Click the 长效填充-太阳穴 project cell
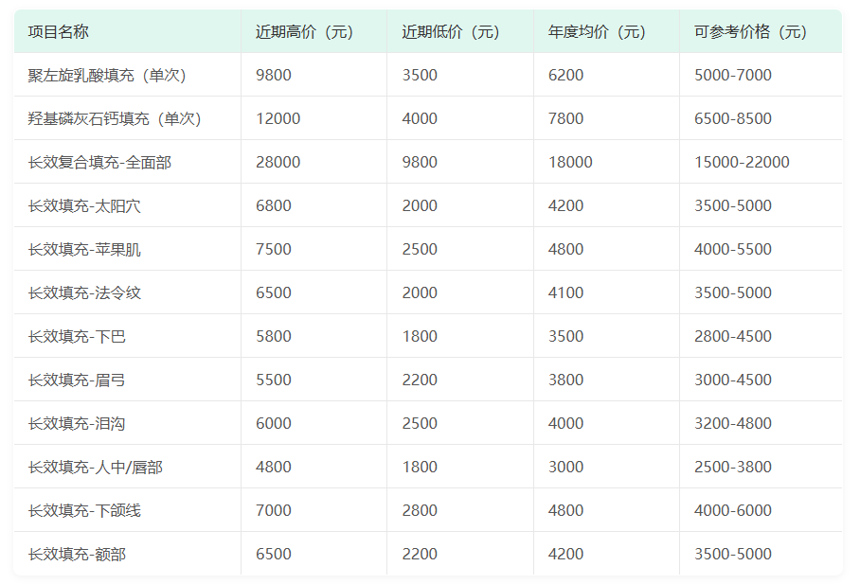 pos(84,205)
